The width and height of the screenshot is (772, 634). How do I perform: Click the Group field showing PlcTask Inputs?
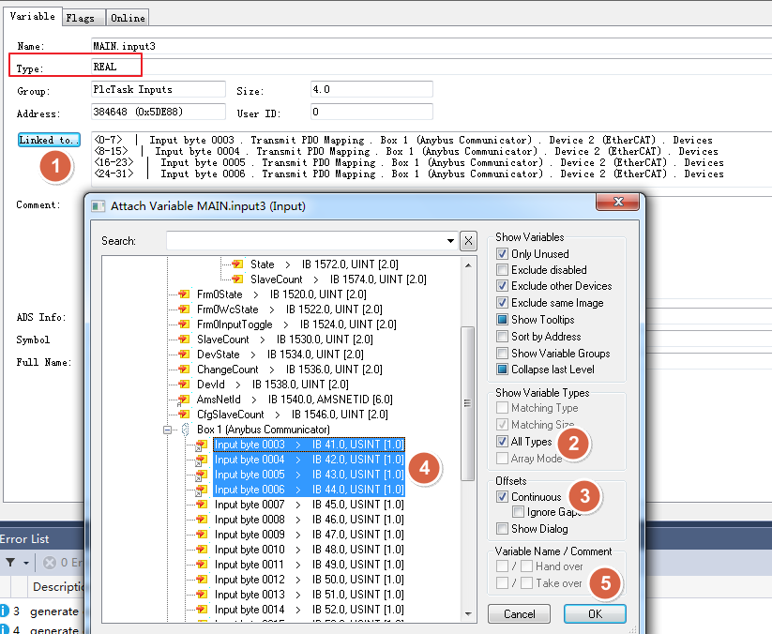158,89
